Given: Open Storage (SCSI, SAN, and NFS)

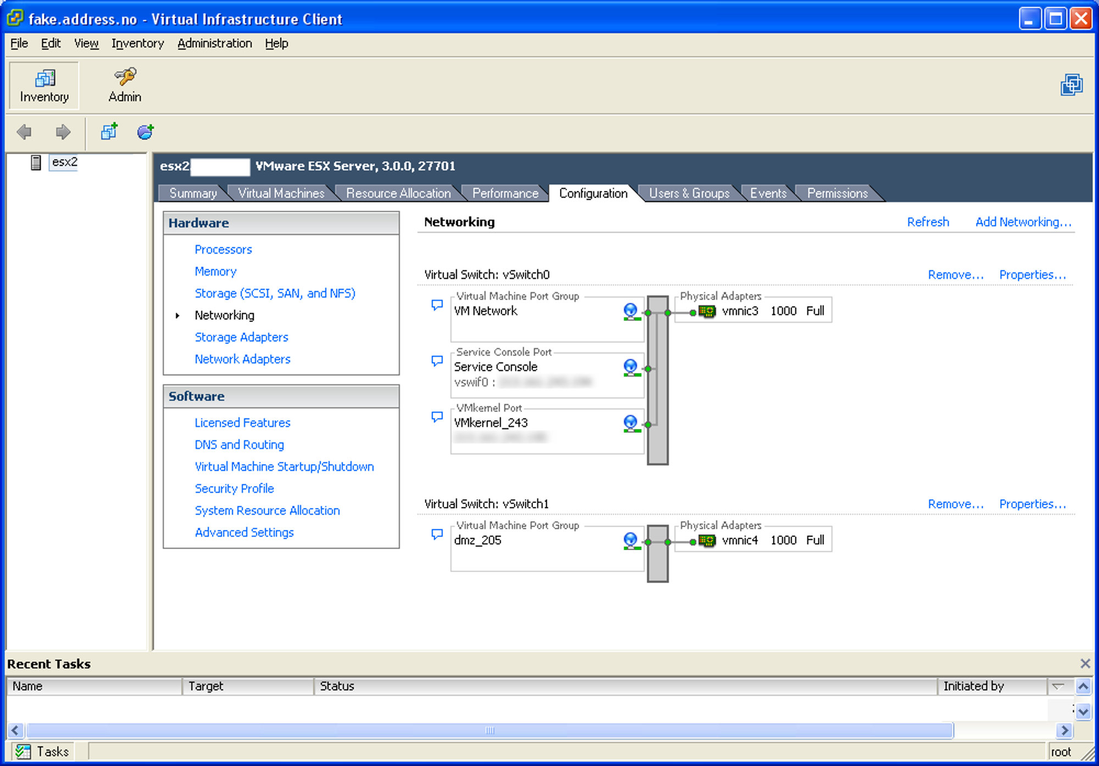Looking at the screenshot, I should click(275, 293).
